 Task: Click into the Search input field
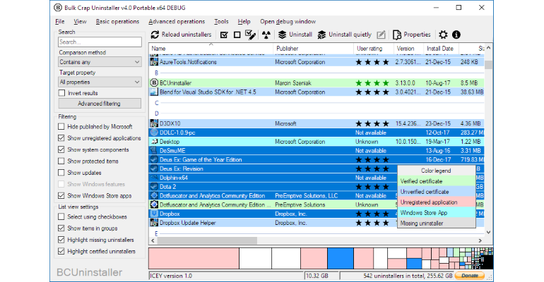tap(100, 42)
